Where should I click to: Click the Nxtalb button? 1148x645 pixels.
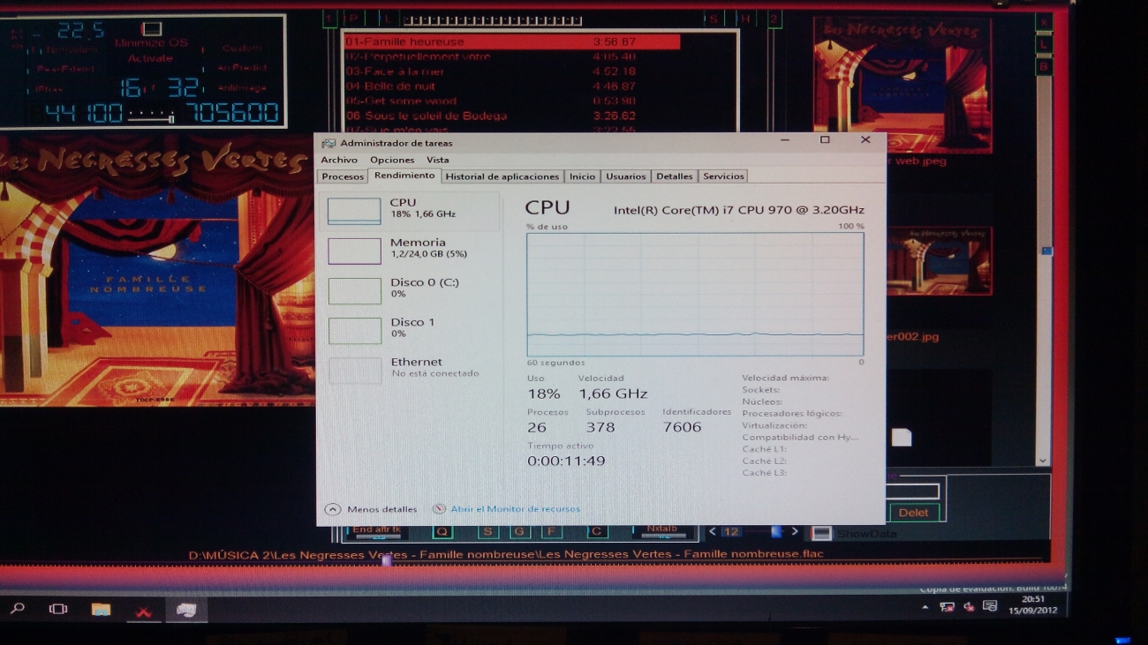662,530
